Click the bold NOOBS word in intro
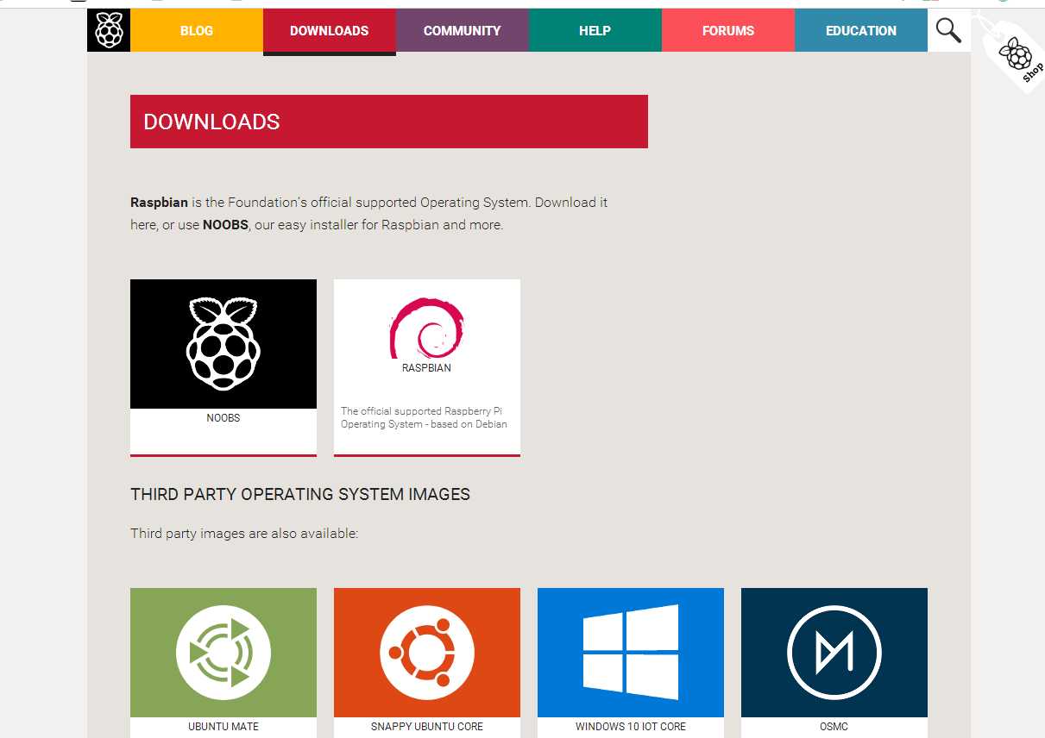Viewport: 1045px width, 738px height. point(225,225)
